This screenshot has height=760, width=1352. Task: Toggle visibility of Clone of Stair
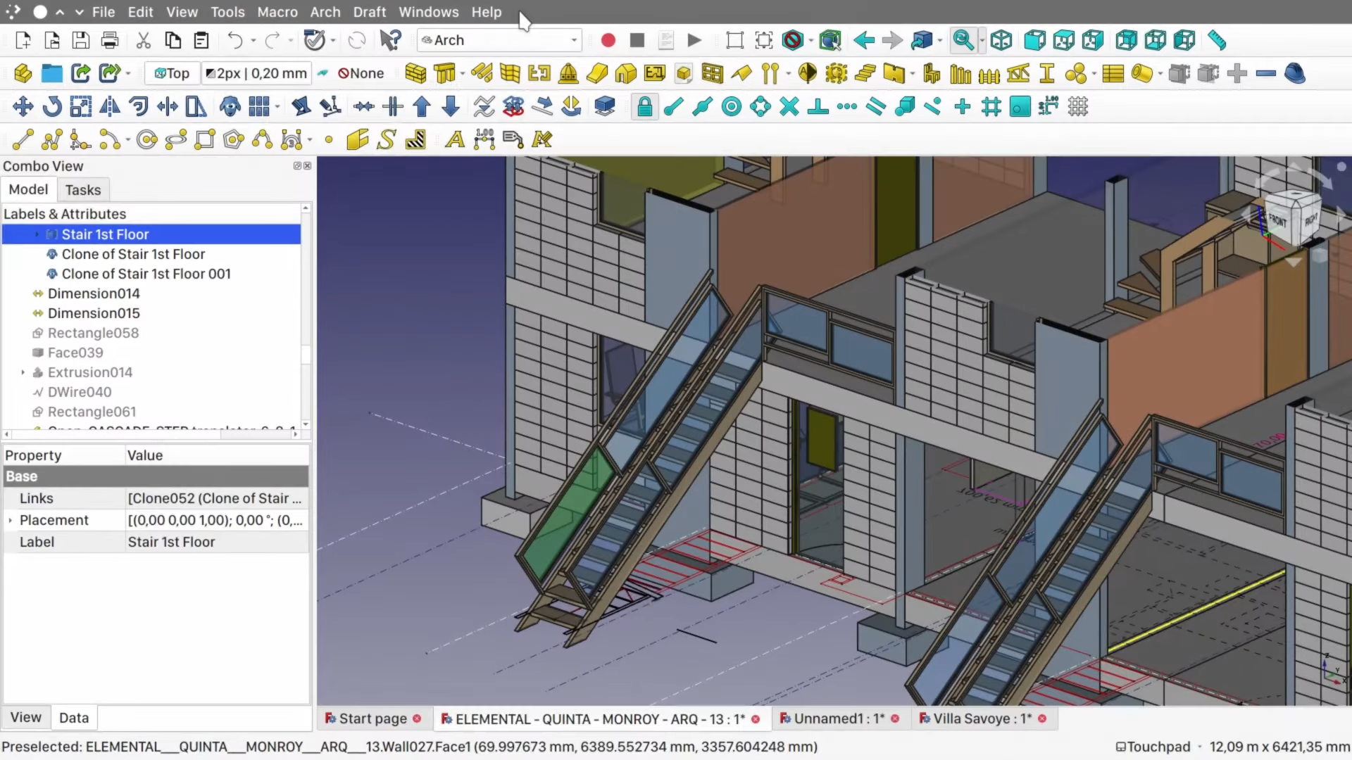coord(51,253)
